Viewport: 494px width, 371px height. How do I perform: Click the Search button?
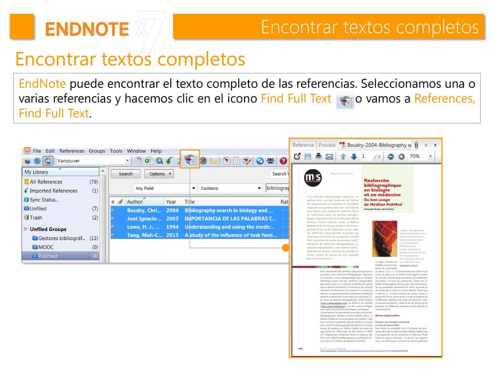click(x=126, y=173)
